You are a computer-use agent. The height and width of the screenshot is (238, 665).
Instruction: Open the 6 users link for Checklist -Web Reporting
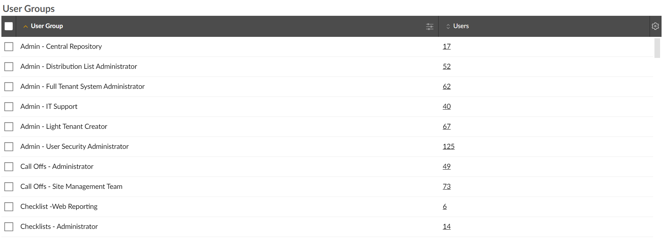445,206
